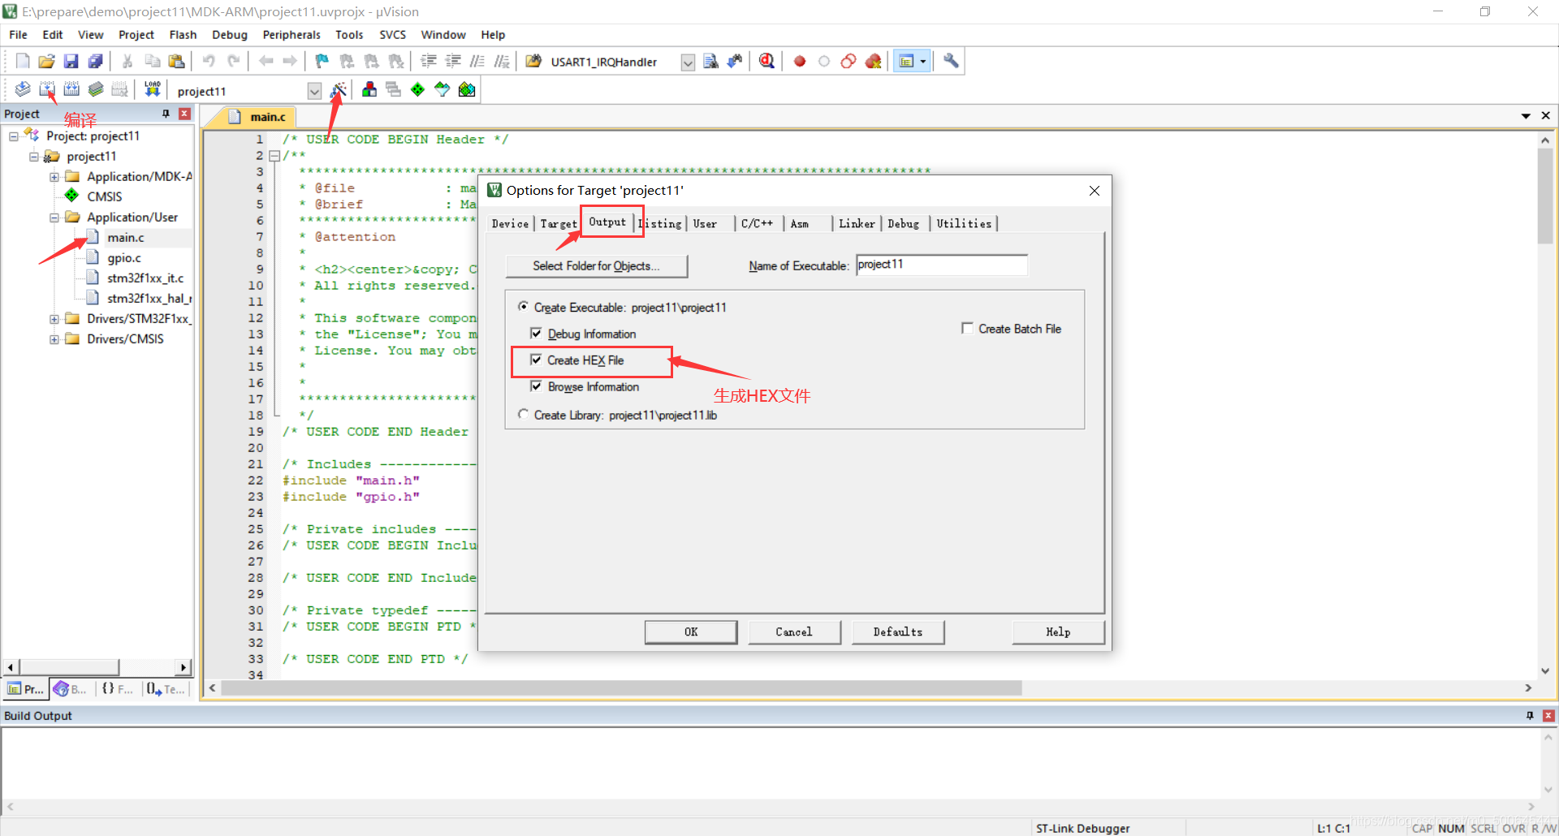Confirm the options with OK
Screen dimensions: 1559x836
[x=691, y=632]
